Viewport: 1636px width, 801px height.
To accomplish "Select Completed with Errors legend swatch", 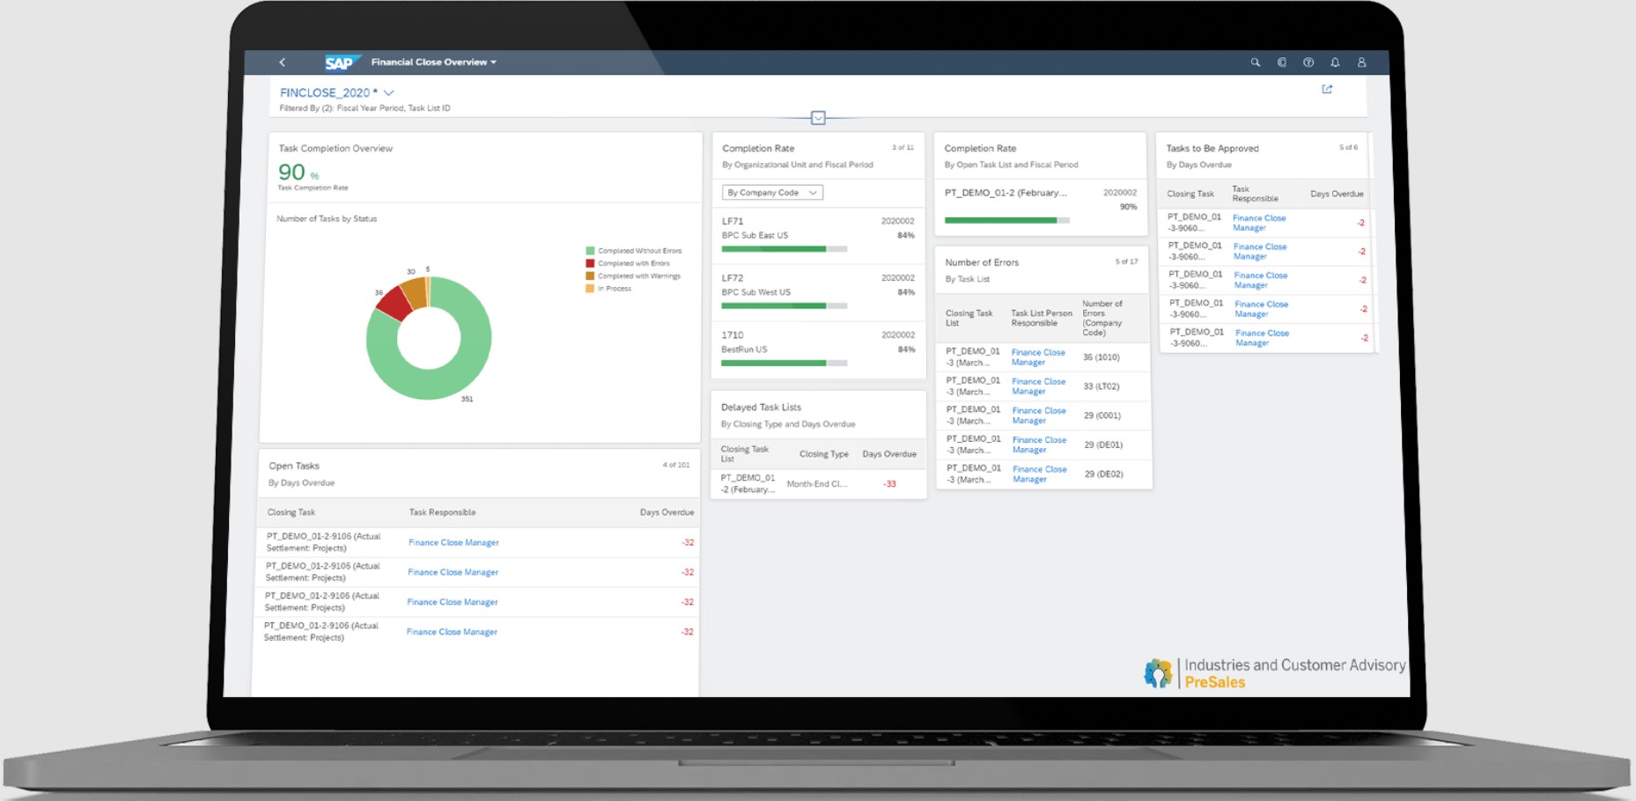I will point(590,263).
